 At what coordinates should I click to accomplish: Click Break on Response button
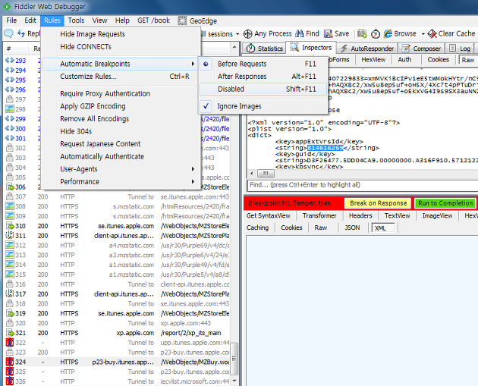(378, 203)
